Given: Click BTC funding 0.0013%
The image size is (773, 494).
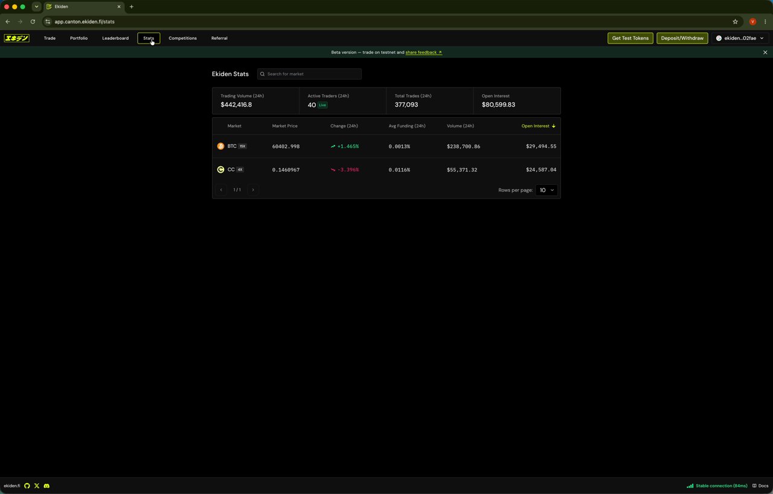Looking at the screenshot, I should pyautogui.click(x=399, y=147).
